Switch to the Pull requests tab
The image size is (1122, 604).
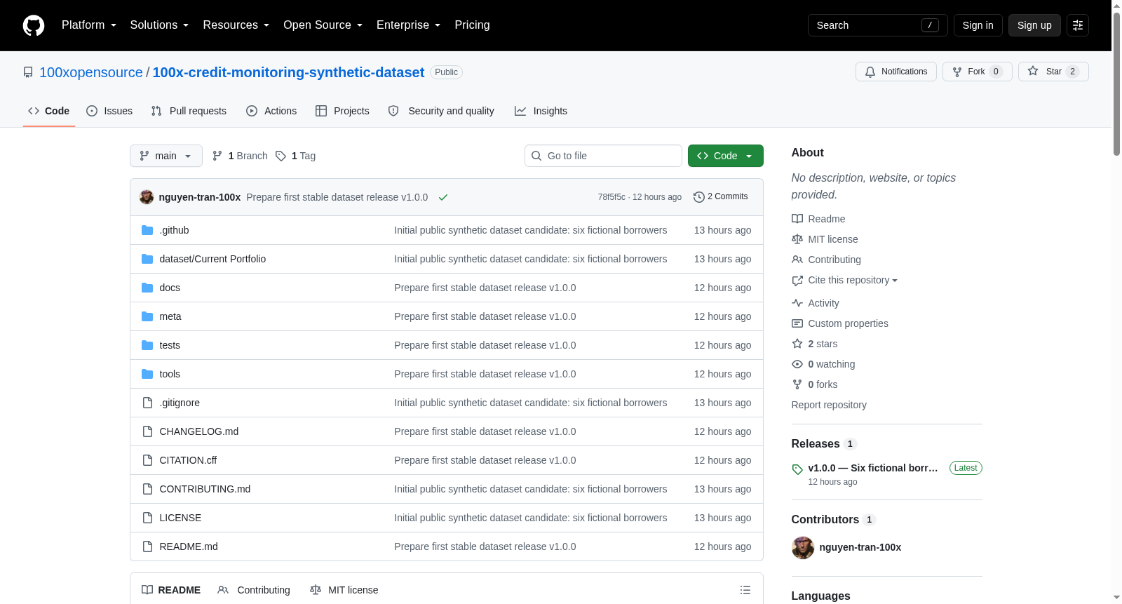[x=189, y=111]
